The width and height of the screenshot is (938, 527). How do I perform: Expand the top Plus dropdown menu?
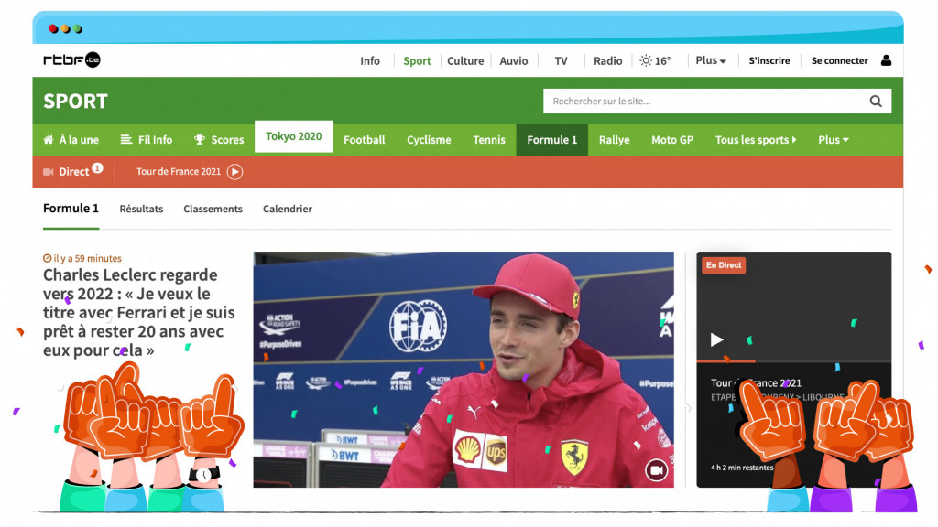(711, 60)
